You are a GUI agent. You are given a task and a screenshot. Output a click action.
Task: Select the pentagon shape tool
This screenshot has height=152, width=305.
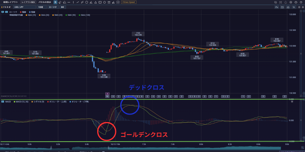click(104, 2)
